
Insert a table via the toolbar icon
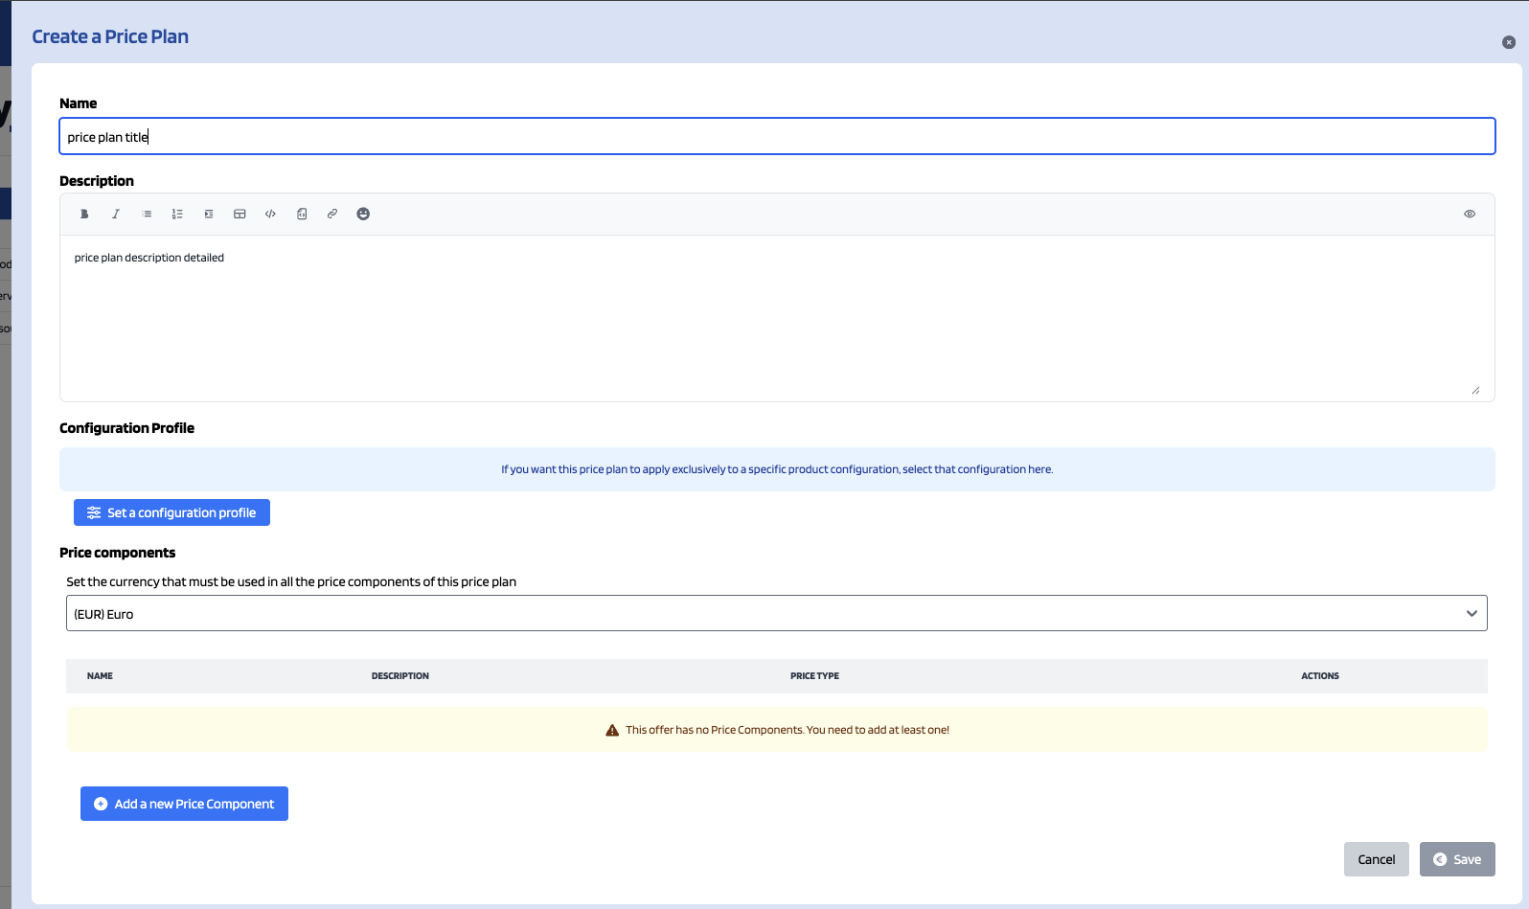[240, 214]
